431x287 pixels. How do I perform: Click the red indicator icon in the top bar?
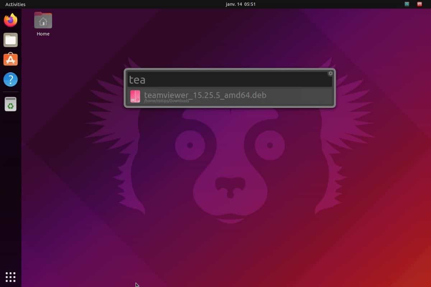(x=419, y=4)
